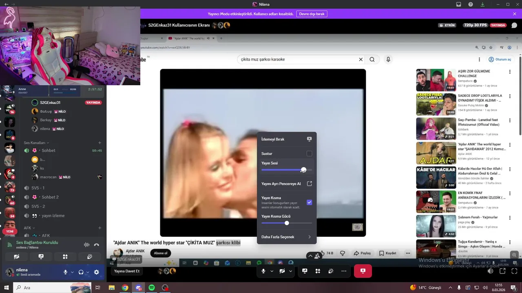
Task: Open chat bubble icon next to YAYINDA
Action: point(514,25)
